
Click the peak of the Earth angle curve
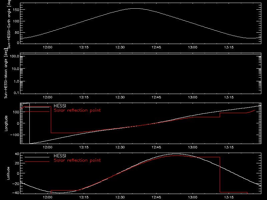click(136, 9)
